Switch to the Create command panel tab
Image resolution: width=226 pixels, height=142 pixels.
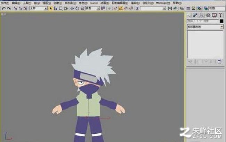pos(189,15)
